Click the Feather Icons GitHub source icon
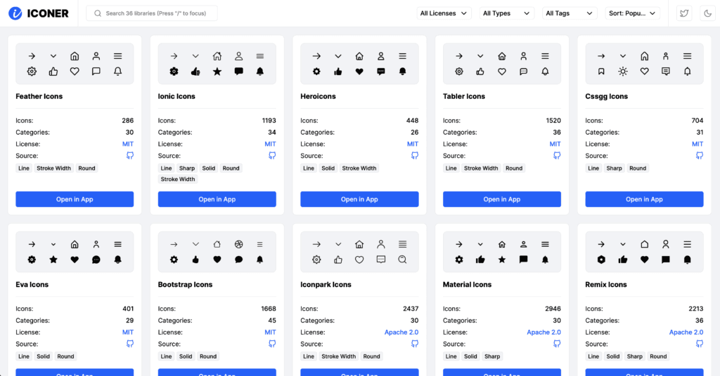 130,156
